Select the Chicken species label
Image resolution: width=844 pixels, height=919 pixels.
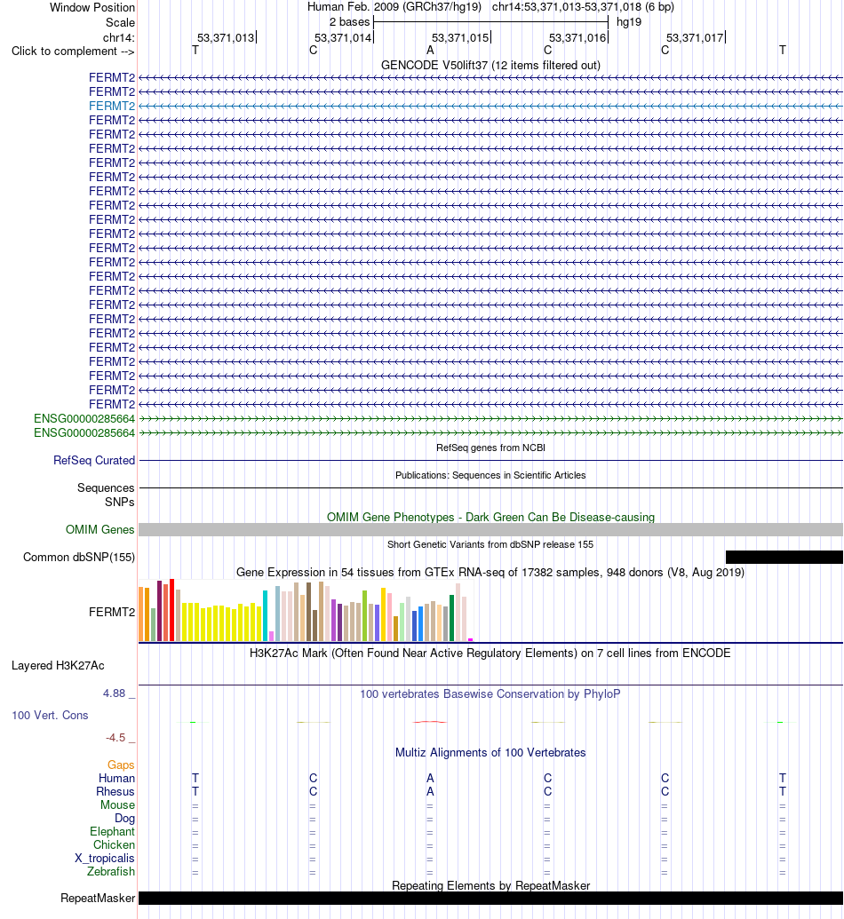(x=114, y=845)
